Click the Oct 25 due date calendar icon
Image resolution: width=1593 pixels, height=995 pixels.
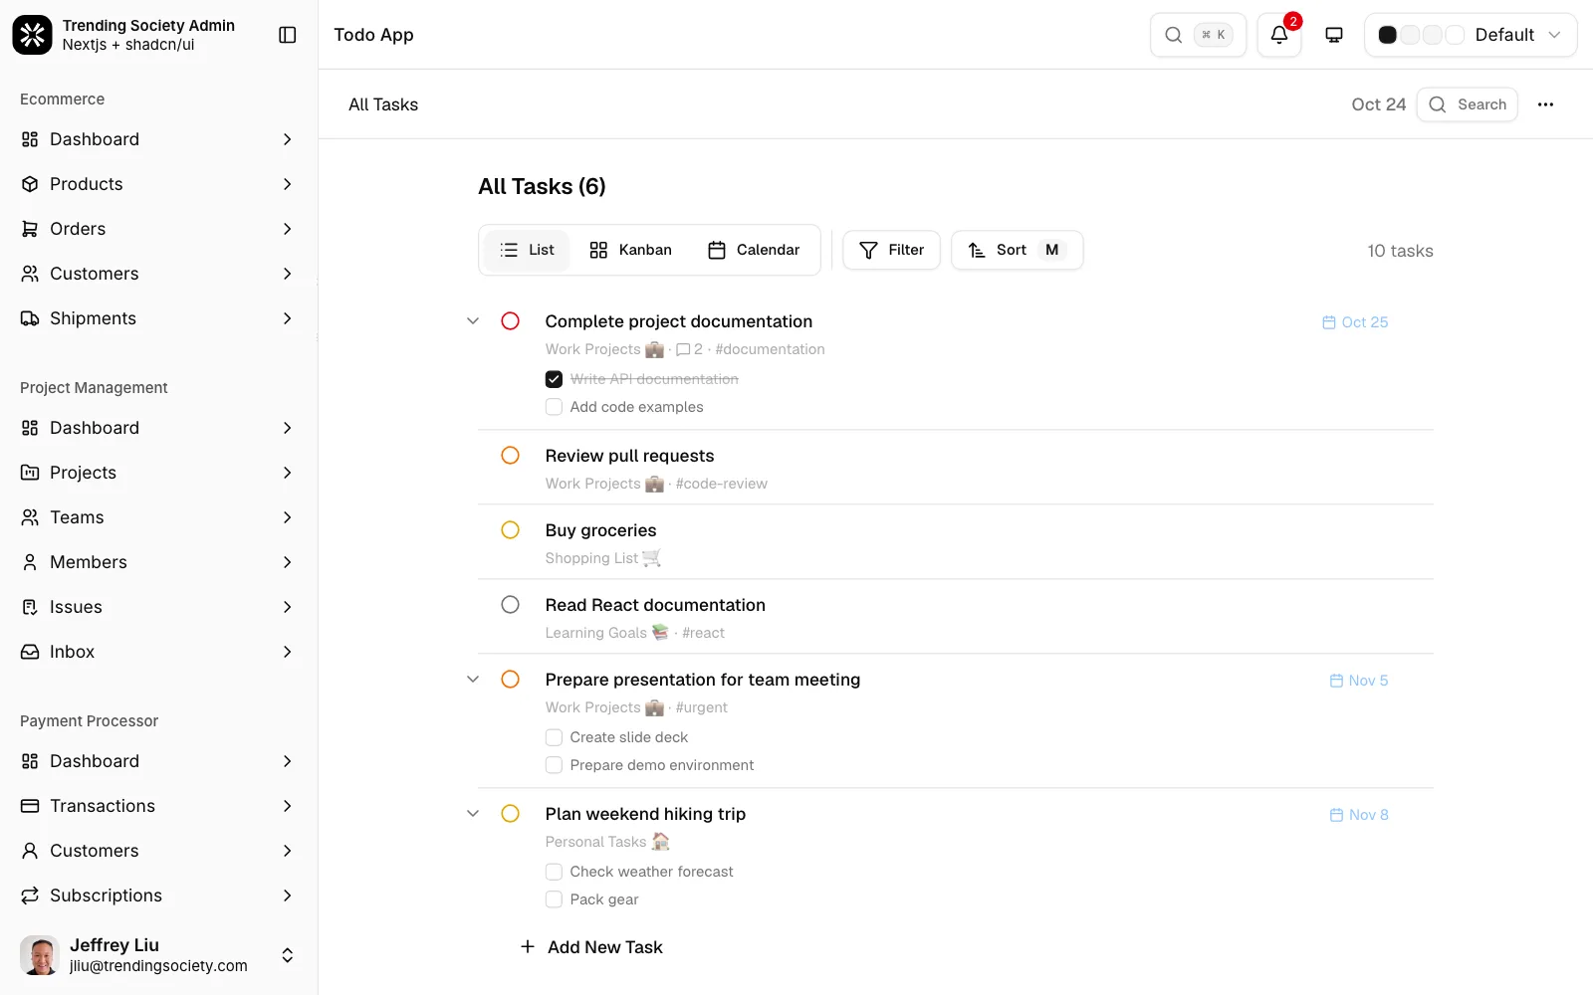point(1328,322)
